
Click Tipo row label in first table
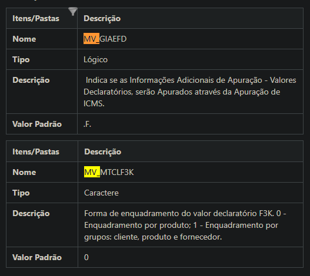(x=21, y=60)
